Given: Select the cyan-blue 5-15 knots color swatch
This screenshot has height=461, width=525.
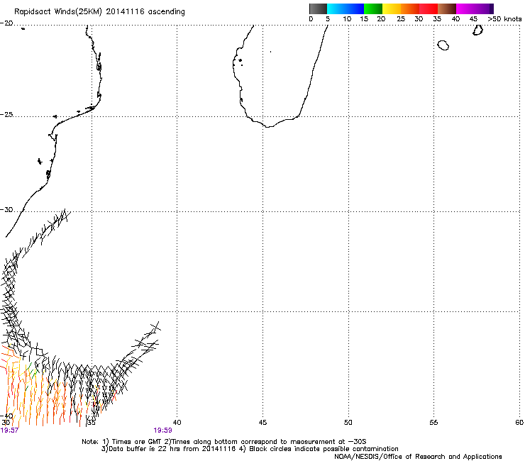Looking at the screenshot, I should [346, 9].
